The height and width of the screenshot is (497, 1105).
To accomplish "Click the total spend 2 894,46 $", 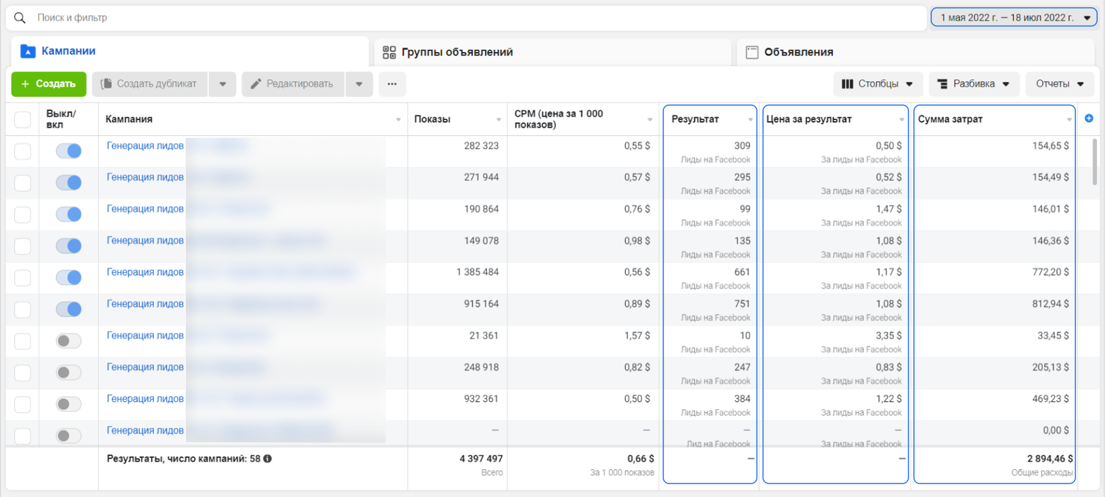I will tap(1050, 458).
